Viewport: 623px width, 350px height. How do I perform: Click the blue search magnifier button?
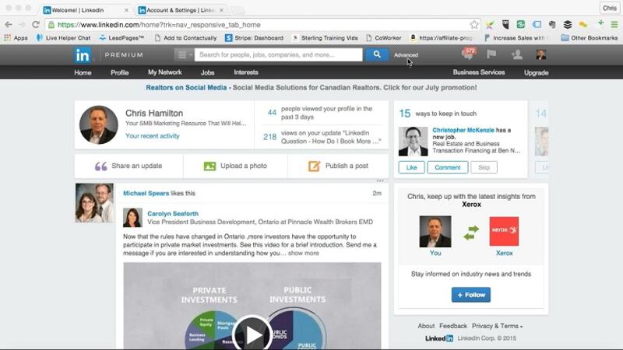tap(377, 54)
